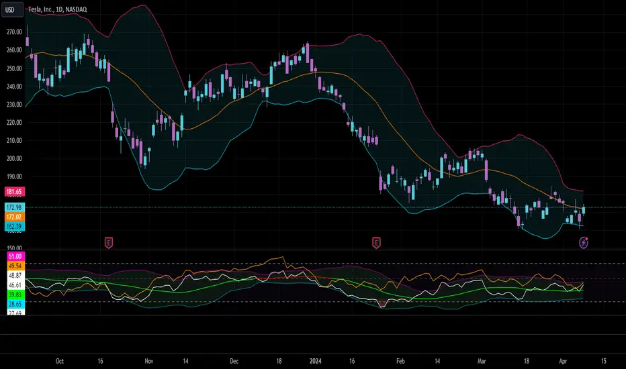The image size is (626, 369).
Task: Click the 190.00 price axis label
Action: [14, 176]
